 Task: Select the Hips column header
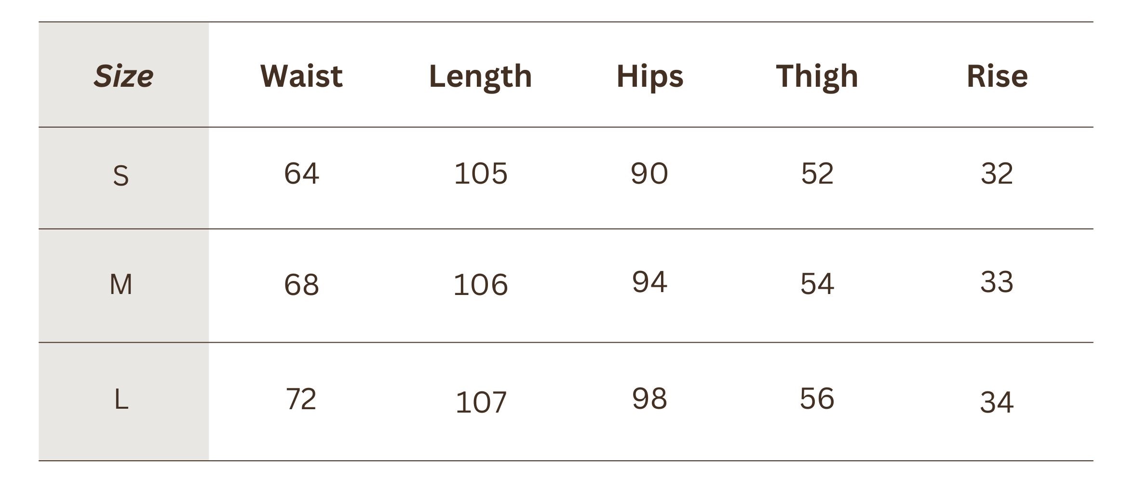[649, 76]
